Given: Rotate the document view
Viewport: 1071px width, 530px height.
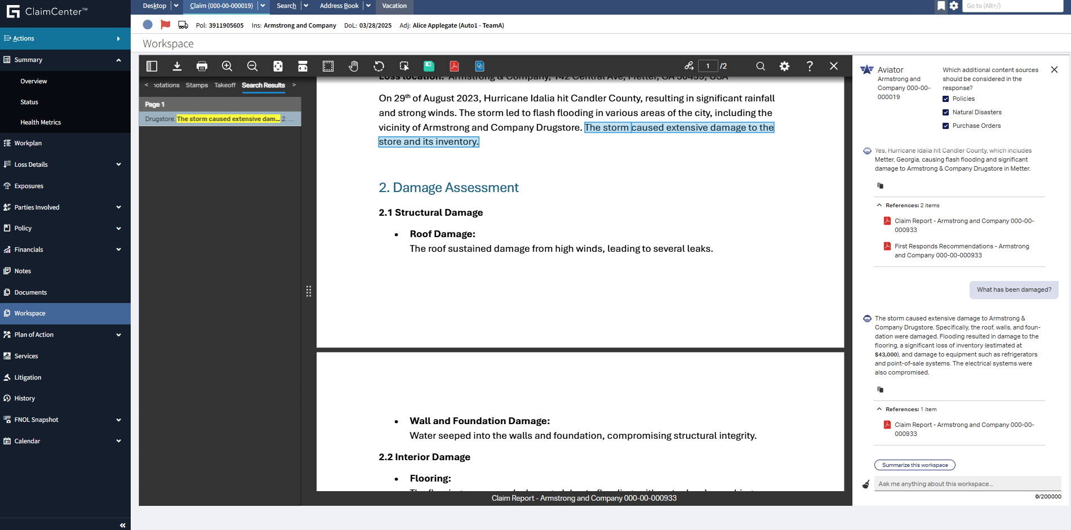Looking at the screenshot, I should coord(379,66).
